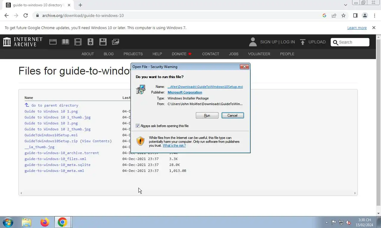381x228 pixels.
Task: Click View Contents link
Action: tap(96, 141)
